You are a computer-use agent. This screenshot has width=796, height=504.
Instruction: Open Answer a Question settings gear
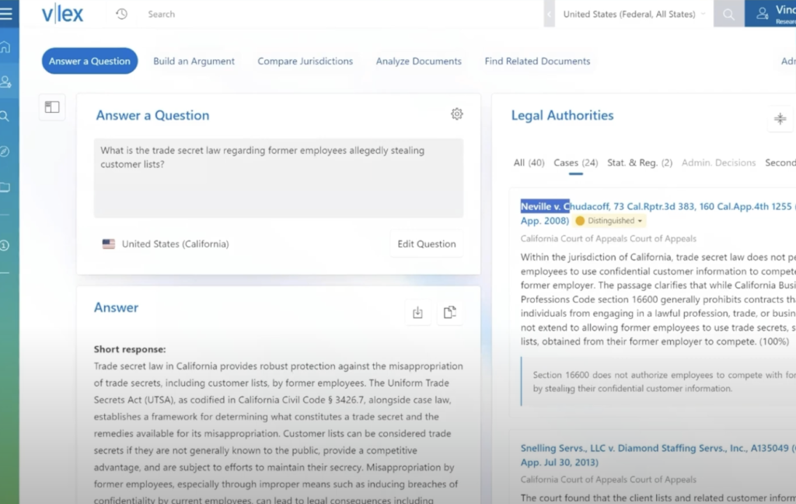point(456,114)
